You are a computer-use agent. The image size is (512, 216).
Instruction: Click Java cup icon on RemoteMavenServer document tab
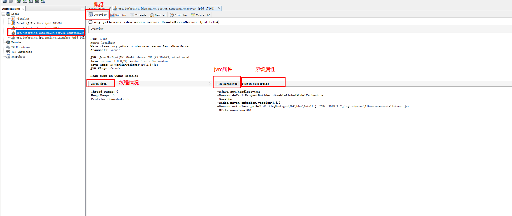[x=115, y=8]
